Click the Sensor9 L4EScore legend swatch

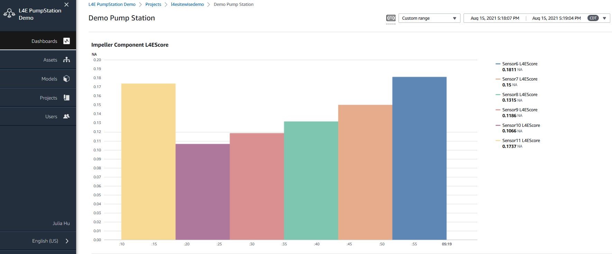pyautogui.click(x=498, y=110)
